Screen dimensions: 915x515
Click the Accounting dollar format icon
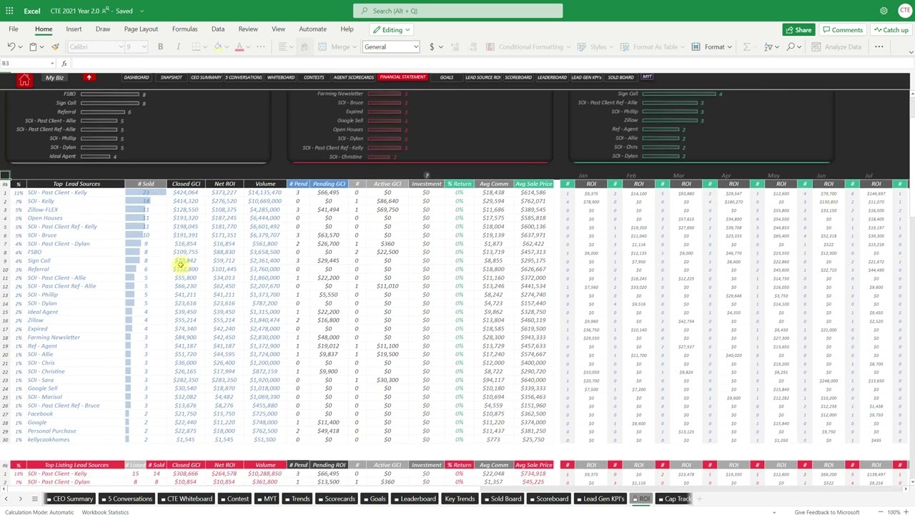coord(432,47)
